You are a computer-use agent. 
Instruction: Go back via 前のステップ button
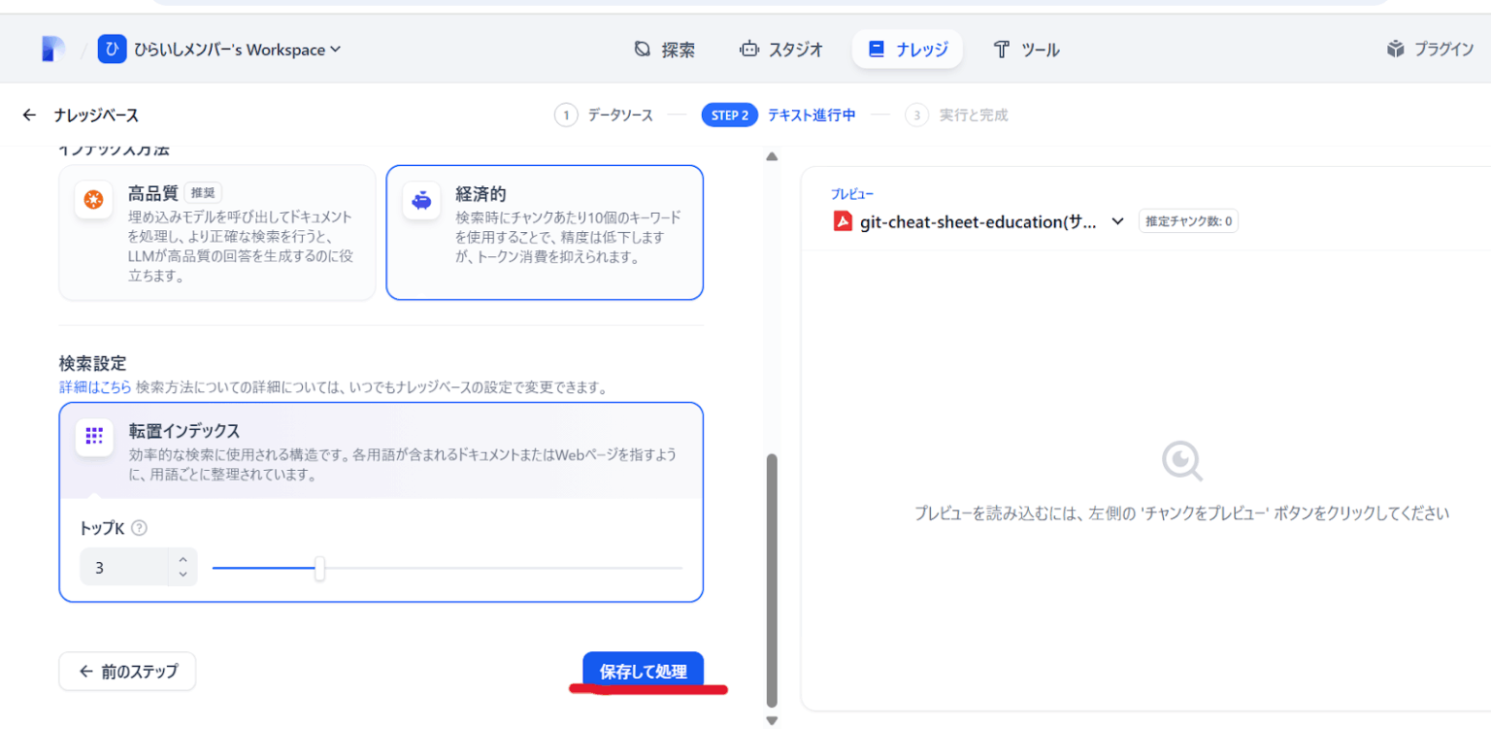pos(126,671)
